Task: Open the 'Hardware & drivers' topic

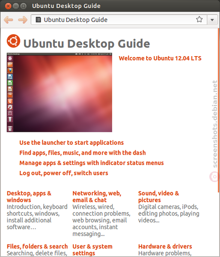Action: pos(165,247)
